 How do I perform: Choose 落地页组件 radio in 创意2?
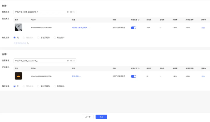(38, 86)
